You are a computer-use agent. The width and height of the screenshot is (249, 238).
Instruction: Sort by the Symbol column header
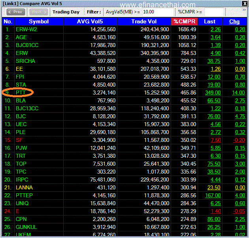click(x=39, y=21)
